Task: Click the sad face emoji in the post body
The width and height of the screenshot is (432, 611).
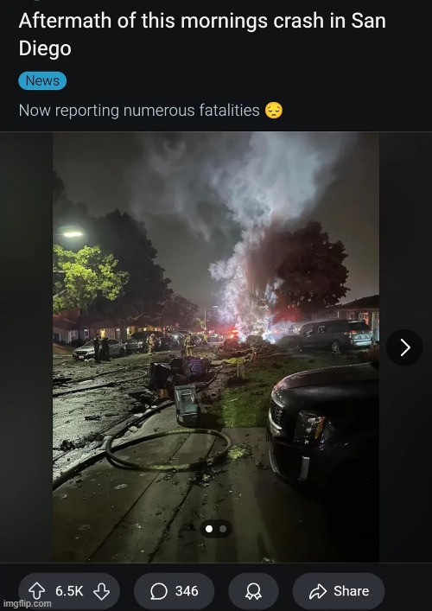Action: click(x=274, y=111)
